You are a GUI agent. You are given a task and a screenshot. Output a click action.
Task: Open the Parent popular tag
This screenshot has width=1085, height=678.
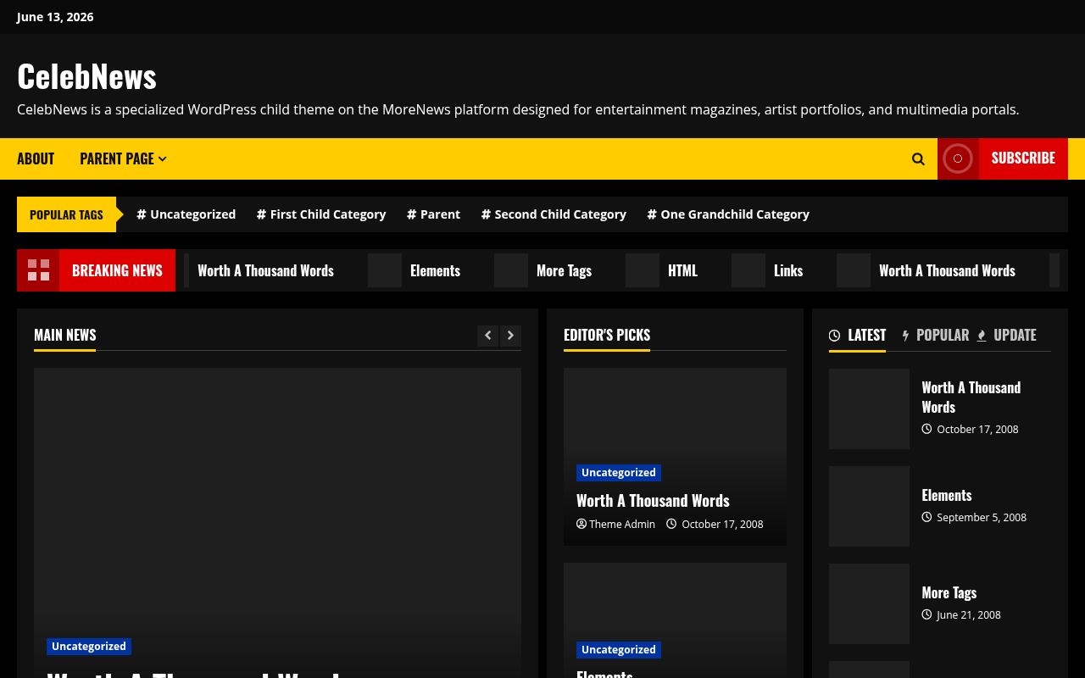click(x=434, y=214)
